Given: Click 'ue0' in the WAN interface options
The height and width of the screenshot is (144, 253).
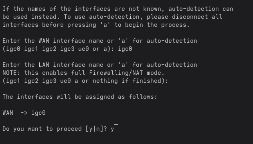Looking at the screenshot, I should click(83, 49).
